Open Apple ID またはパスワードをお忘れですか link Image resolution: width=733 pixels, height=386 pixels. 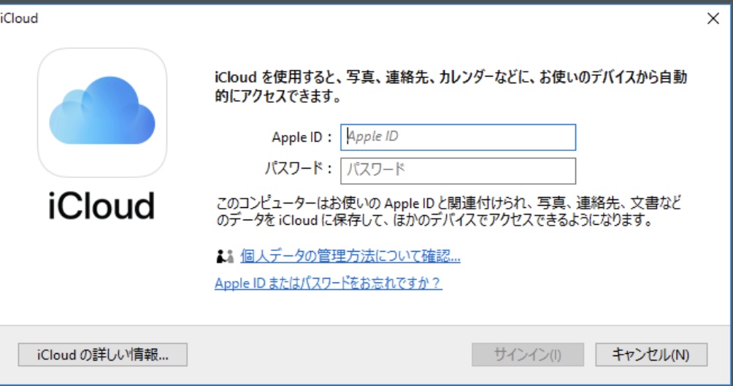click(x=328, y=282)
